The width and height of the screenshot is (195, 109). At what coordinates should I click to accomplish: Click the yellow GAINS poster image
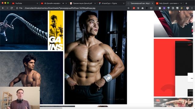click(x=56, y=30)
